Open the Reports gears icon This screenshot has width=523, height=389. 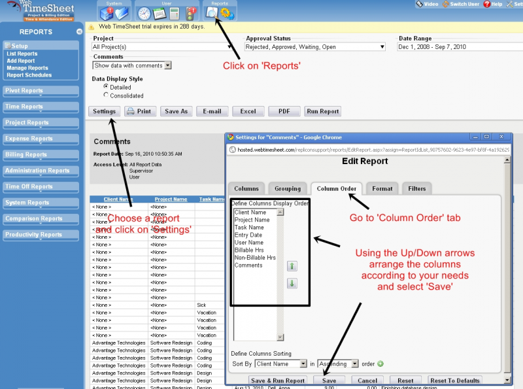tap(227, 14)
